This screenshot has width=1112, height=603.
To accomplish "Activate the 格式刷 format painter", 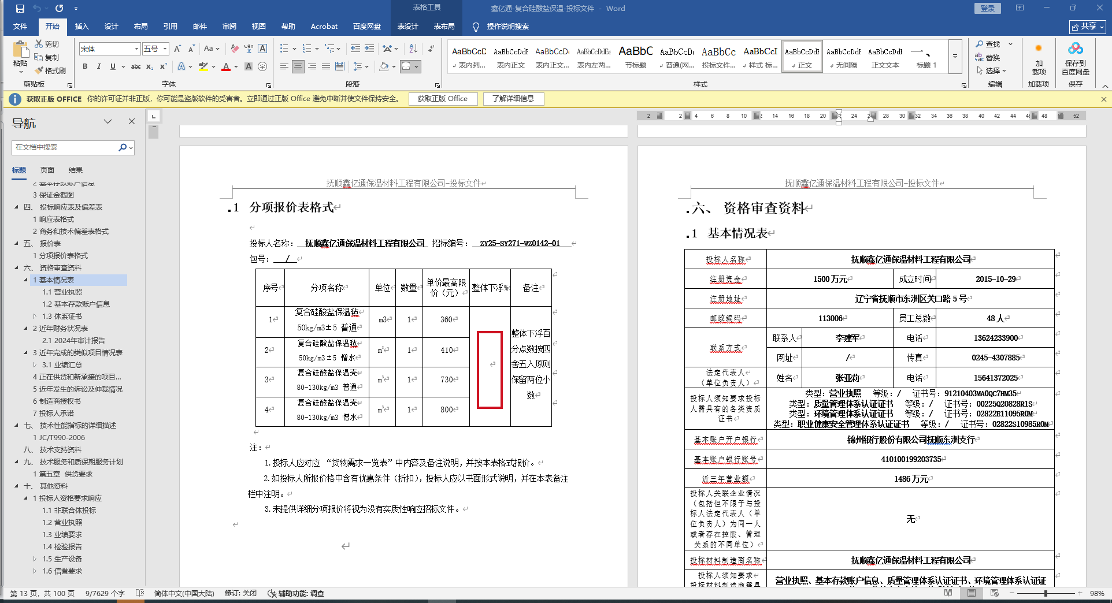I will tap(50, 70).
